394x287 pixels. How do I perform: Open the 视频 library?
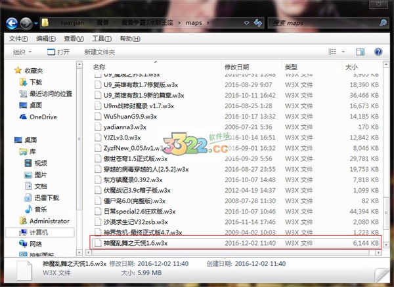click(x=35, y=163)
